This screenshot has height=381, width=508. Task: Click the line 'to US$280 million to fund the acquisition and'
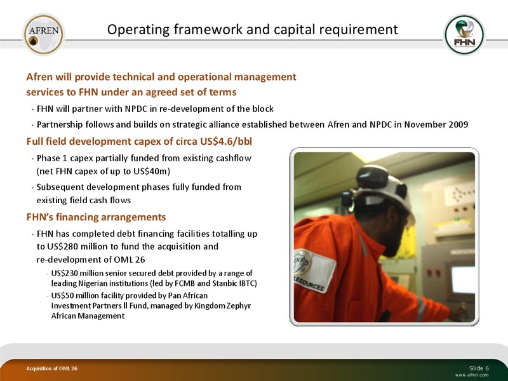coord(128,247)
